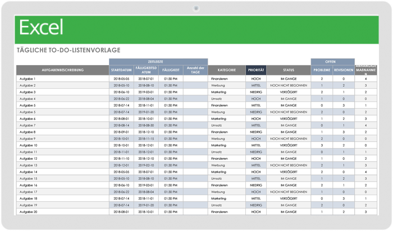Click the Aufgabe 7 cell

pyautogui.click(x=63, y=126)
